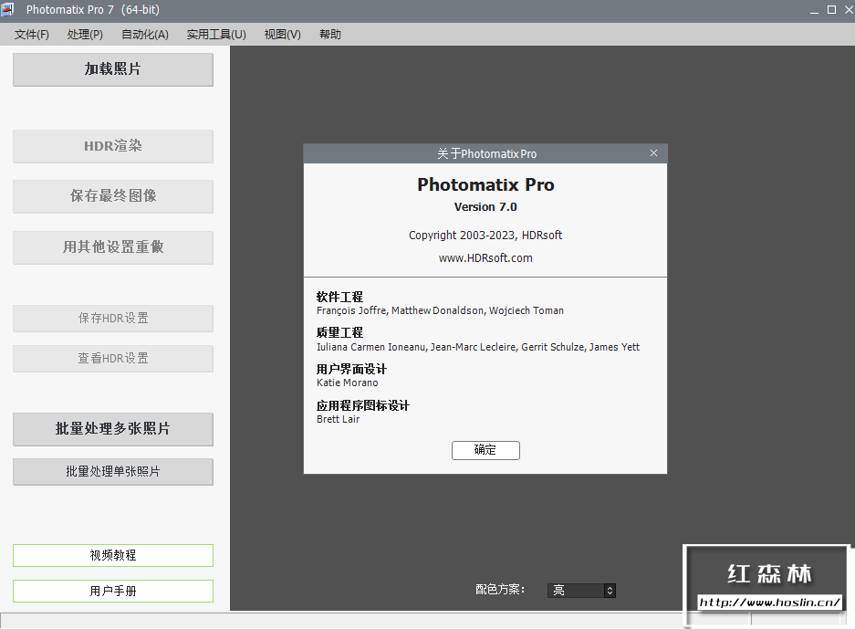Open the 视频教程 link button

coord(113,555)
